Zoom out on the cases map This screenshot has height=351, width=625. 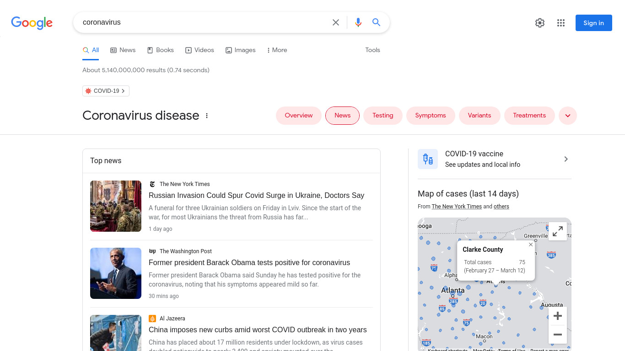(558, 335)
